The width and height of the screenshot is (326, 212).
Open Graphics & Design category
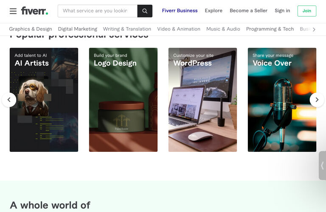pos(31,29)
